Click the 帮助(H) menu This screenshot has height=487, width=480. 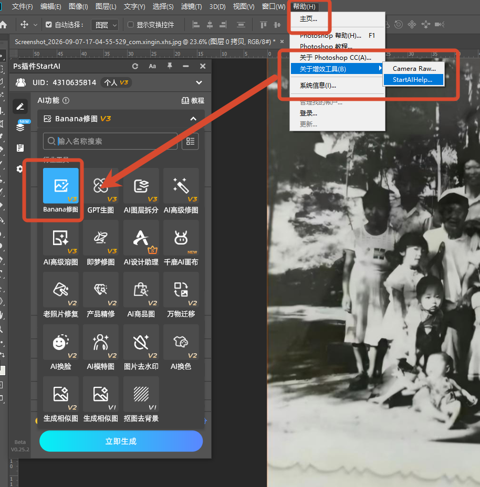tap(305, 6)
